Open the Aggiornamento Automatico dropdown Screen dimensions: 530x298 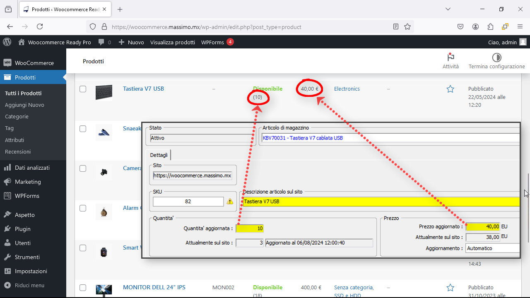(x=493, y=248)
